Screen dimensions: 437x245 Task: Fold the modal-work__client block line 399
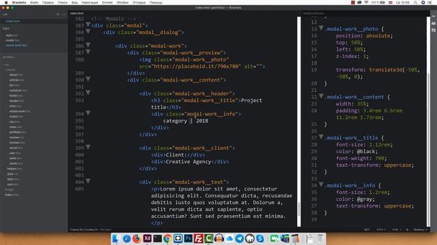pos(88,147)
